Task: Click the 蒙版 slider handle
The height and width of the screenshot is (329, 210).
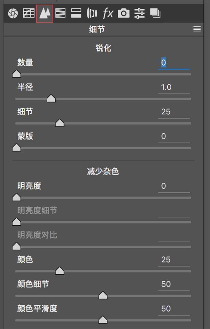Action: (16, 148)
